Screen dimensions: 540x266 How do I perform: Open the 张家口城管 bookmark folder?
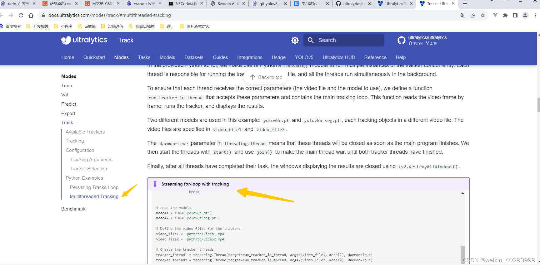[x=141, y=27]
